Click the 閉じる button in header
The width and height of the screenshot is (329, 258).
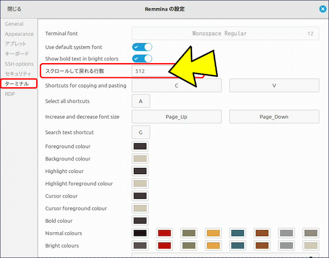(15, 9)
